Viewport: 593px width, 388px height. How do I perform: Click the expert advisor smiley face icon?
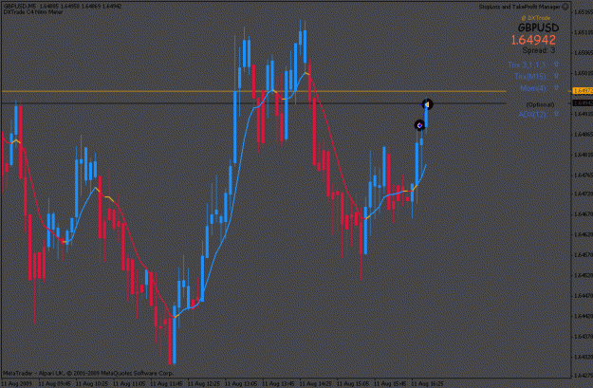point(565,7)
